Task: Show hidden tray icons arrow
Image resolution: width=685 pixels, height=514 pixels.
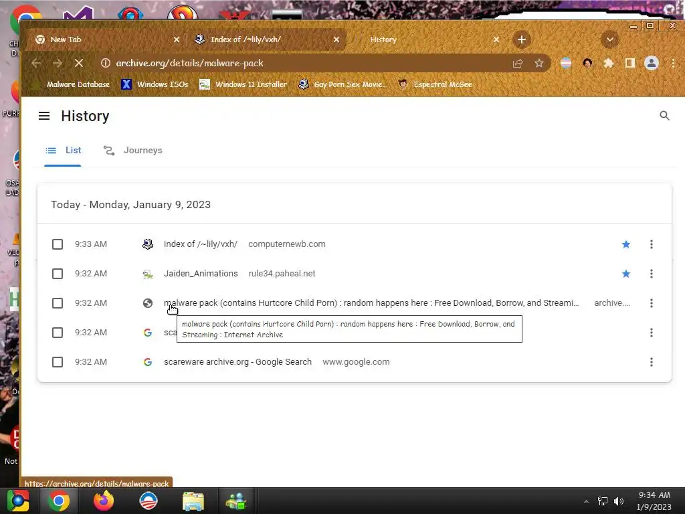Action: [x=586, y=501]
